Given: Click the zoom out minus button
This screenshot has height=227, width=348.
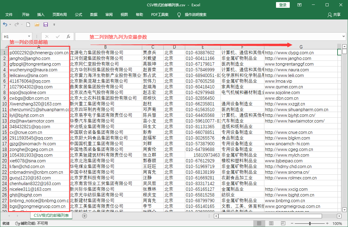Looking at the screenshot, I should [x=292, y=223].
